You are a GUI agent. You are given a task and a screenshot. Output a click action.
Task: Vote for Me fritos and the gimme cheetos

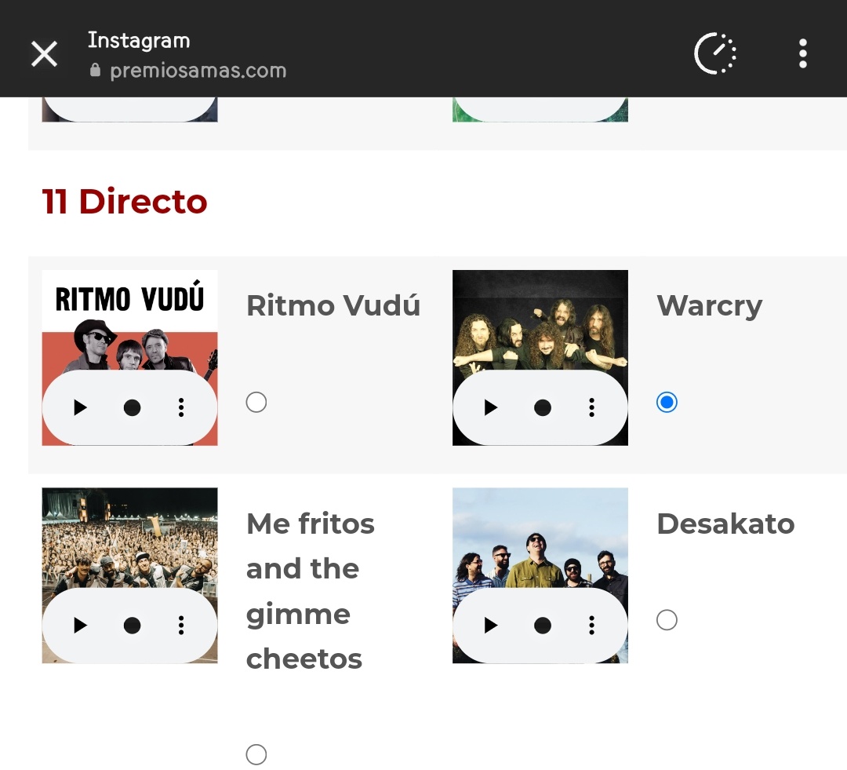tap(256, 754)
